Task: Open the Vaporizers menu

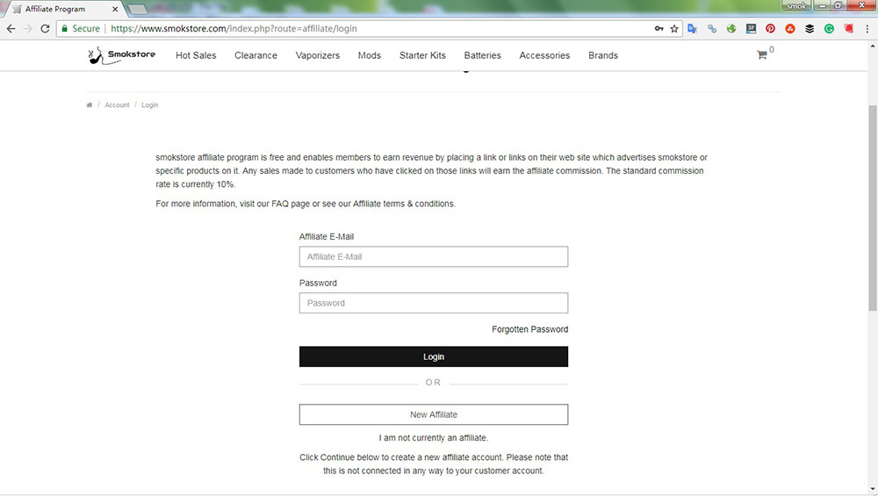Action: point(318,55)
